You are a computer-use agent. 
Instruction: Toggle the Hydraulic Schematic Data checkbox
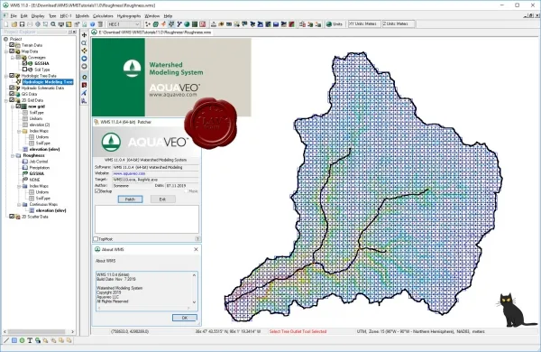point(12,88)
